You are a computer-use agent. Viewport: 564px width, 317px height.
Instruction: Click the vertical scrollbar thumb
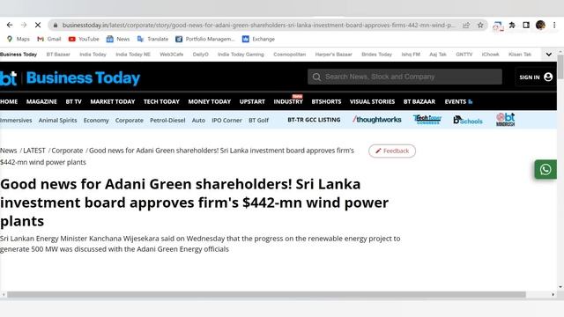(560, 67)
